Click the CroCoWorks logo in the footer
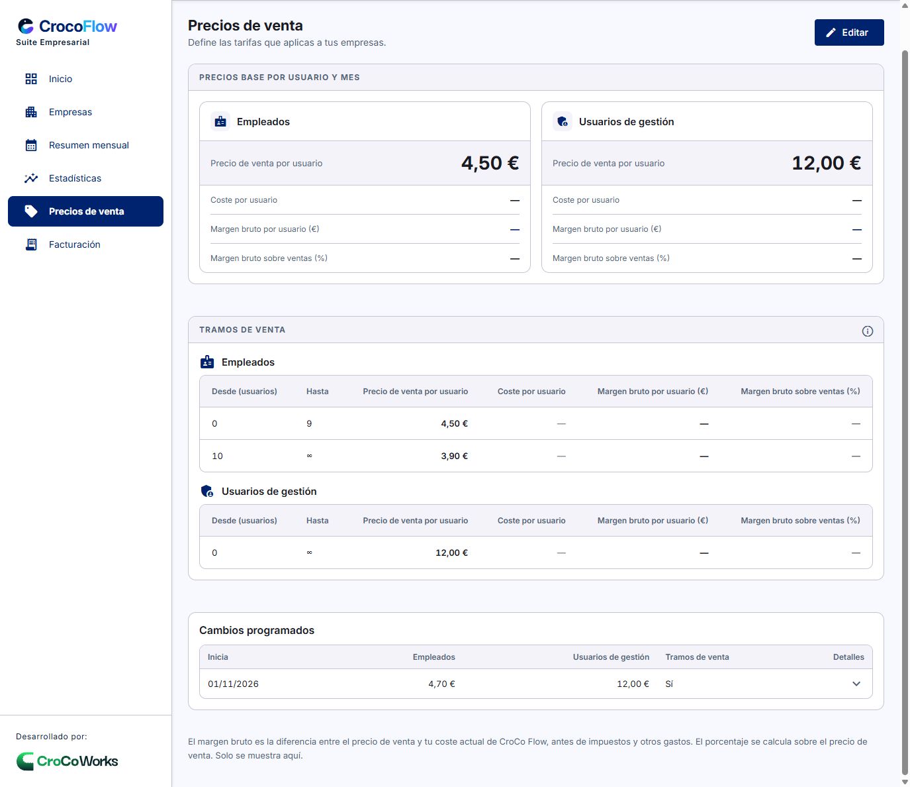 [67, 761]
